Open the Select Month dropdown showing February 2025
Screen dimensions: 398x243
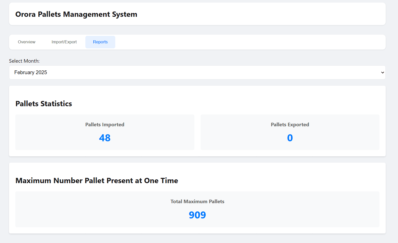(197, 72)
